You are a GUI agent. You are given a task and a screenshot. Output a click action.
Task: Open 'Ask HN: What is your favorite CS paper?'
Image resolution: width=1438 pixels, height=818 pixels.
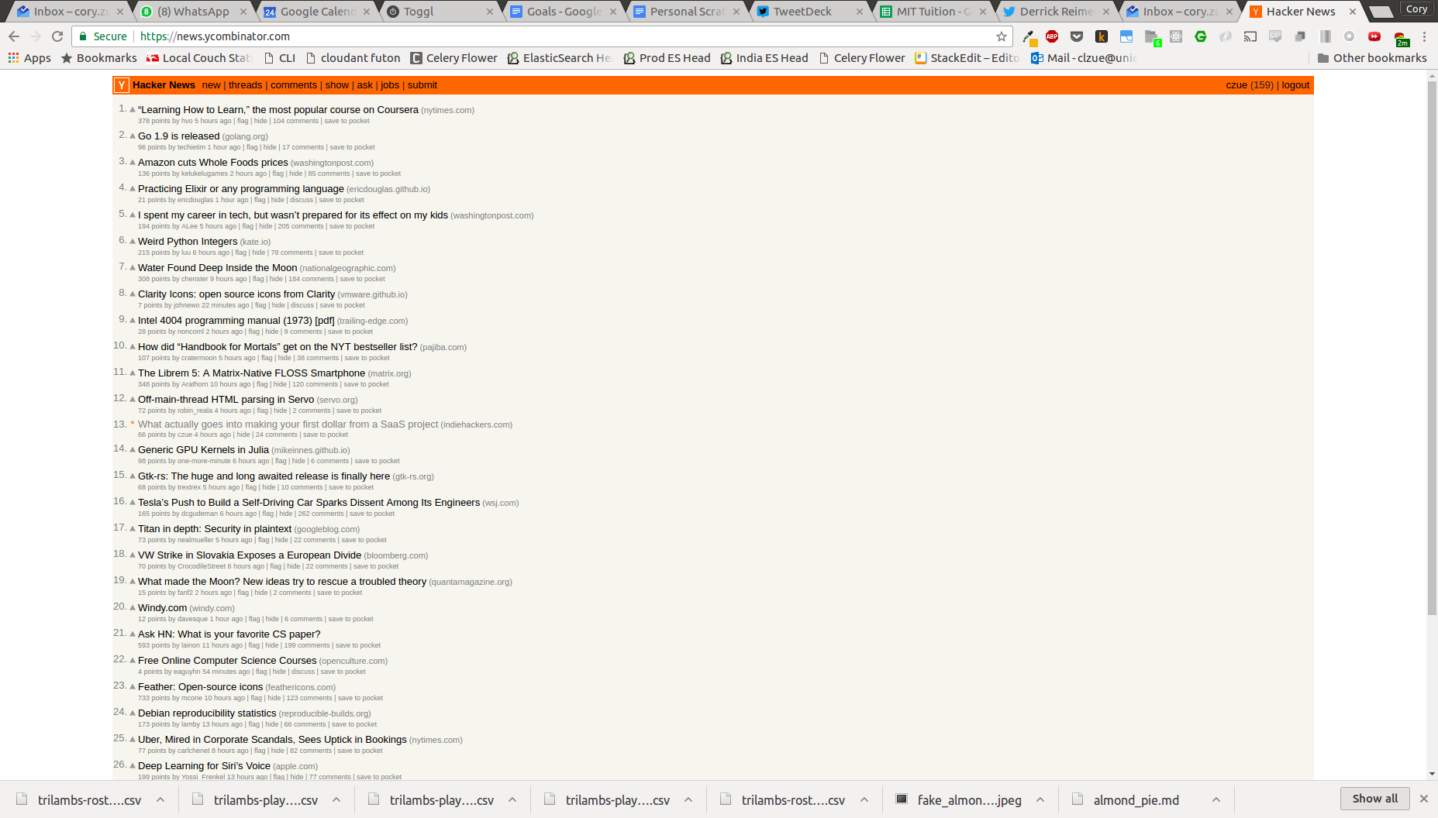229,634
